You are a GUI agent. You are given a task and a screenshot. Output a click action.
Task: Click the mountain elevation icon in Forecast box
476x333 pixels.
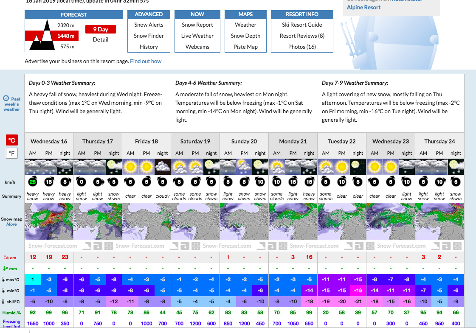click(x=42, y=35)
